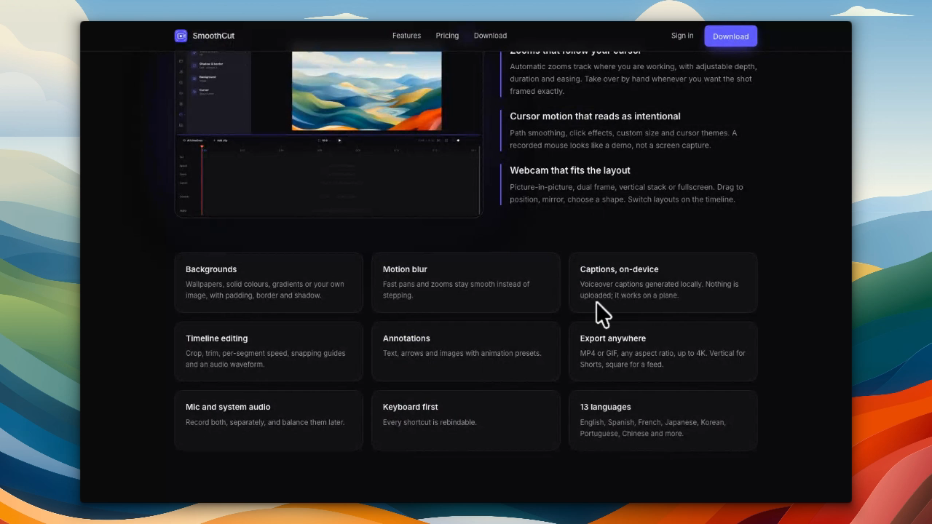Screen dimensions: 932x524
Task: Click the "Mic and system audio" card title
Action: tap(228, 407)
